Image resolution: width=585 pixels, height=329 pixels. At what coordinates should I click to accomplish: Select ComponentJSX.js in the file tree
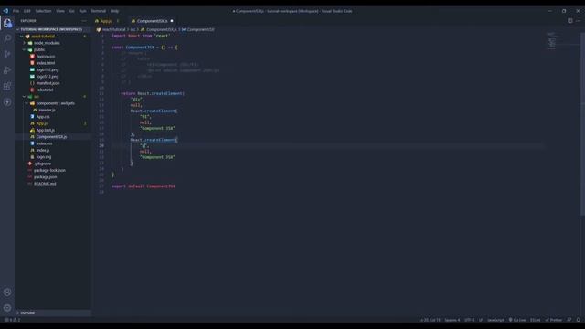51,137
